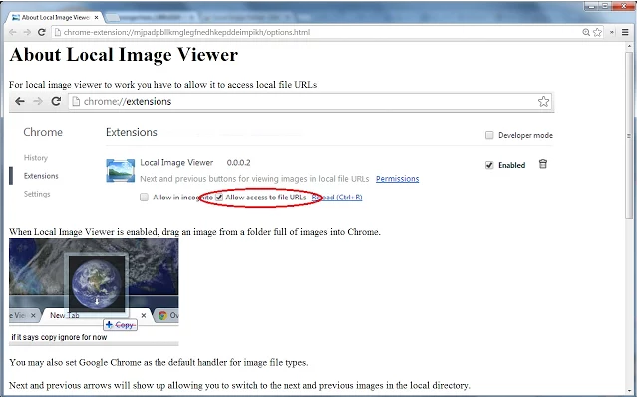Close the About Local Image Viewer tab

click(97, 18)
